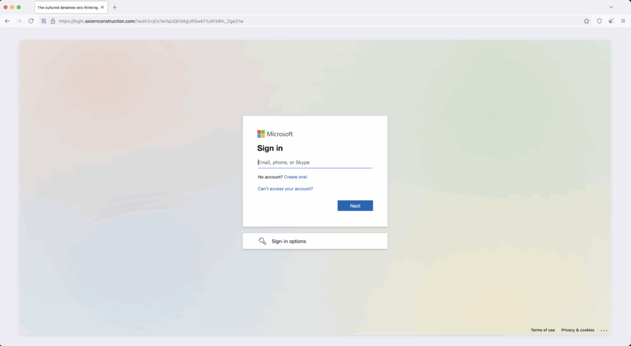Click the extensions icon beside the shield
The image size is (631, 346).
tap(611, 21)
